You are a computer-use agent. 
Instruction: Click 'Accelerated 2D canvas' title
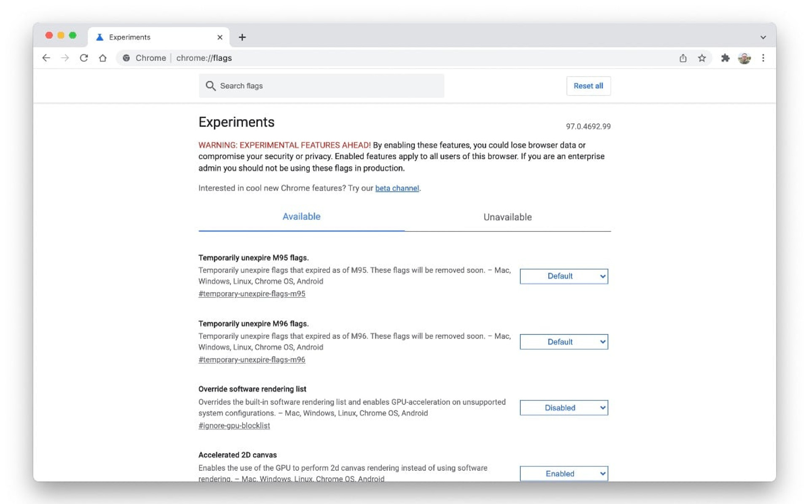click(238, 455)
